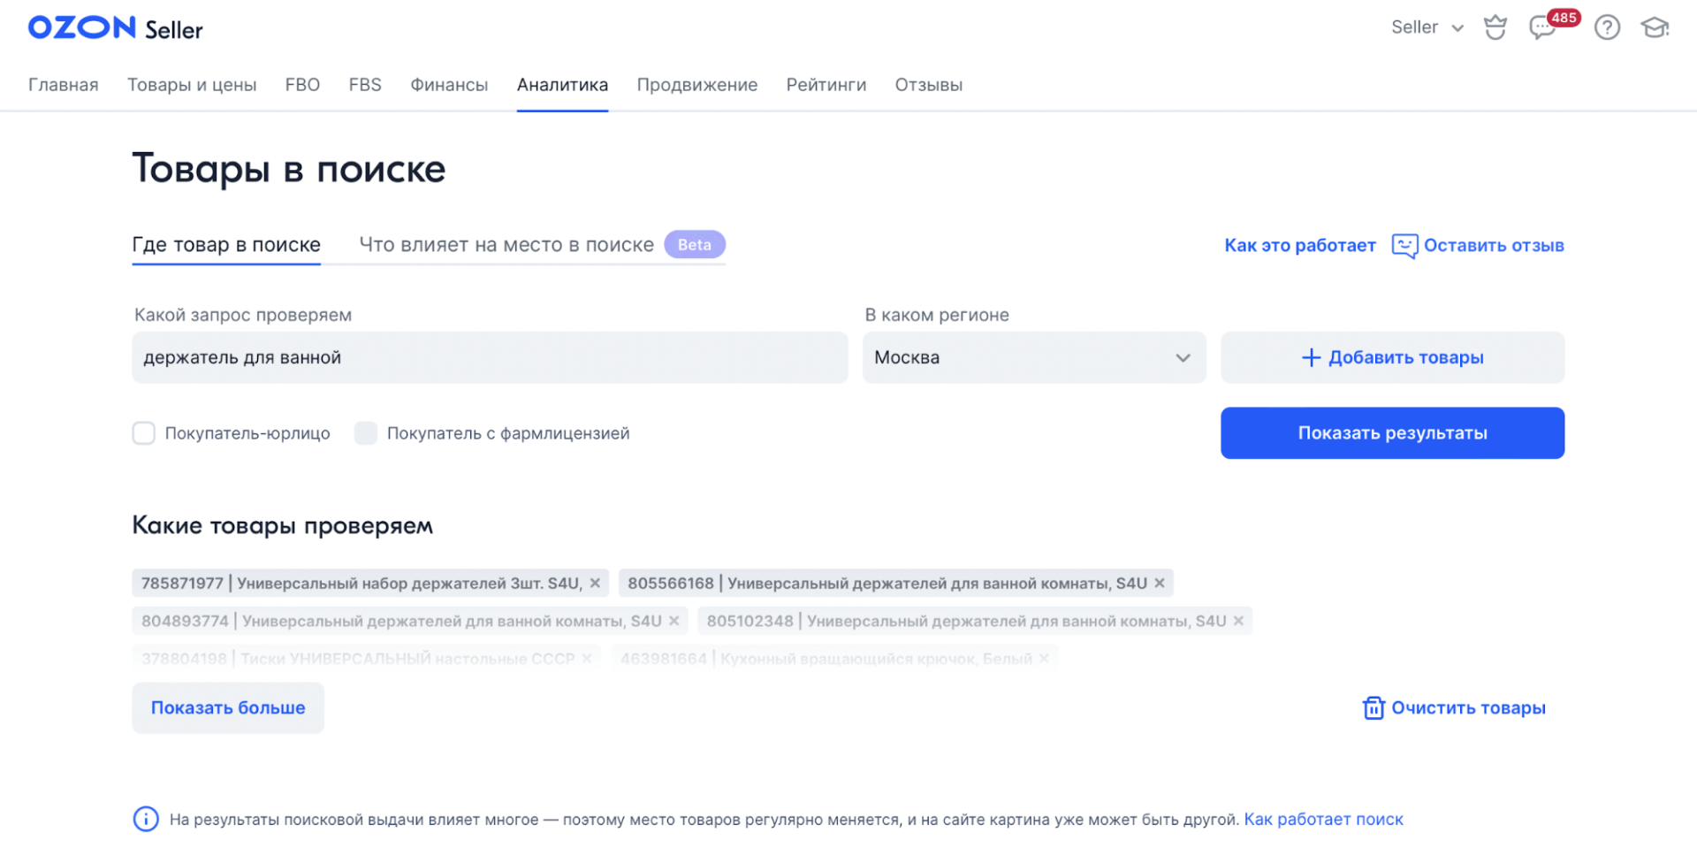Open the Продвижение menu
This screenshot has height=848, width=1697.
[697, 85]
